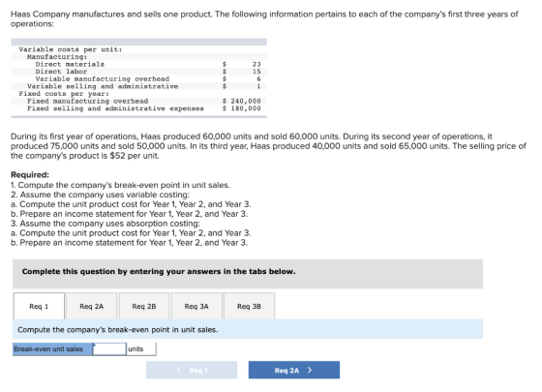Click the Direct materials row in the cost table
Image resolution: width=542 pixels, height=392 pixels.
click(139, 64)
